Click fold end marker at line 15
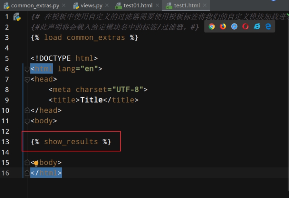 pos(27,163)
